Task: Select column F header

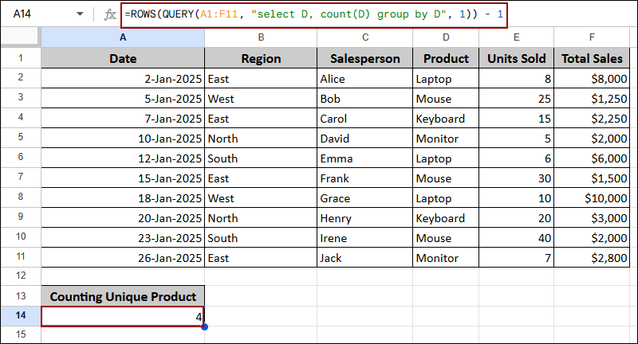Action: tap(592, 37)
